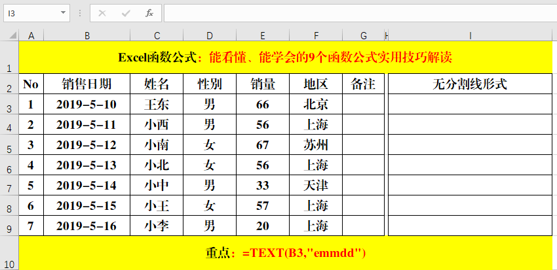This screenshot has width=557, height=270.
Task: Select column G header
Action: click(364, 35)
